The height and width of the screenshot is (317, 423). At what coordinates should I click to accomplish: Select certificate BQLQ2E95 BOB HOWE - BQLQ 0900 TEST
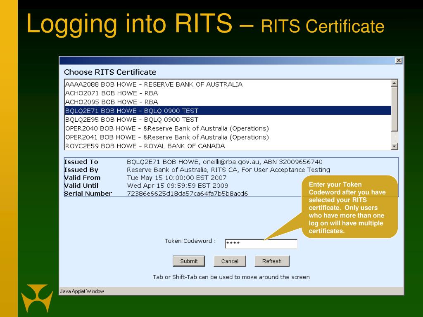tap(228, 119)
